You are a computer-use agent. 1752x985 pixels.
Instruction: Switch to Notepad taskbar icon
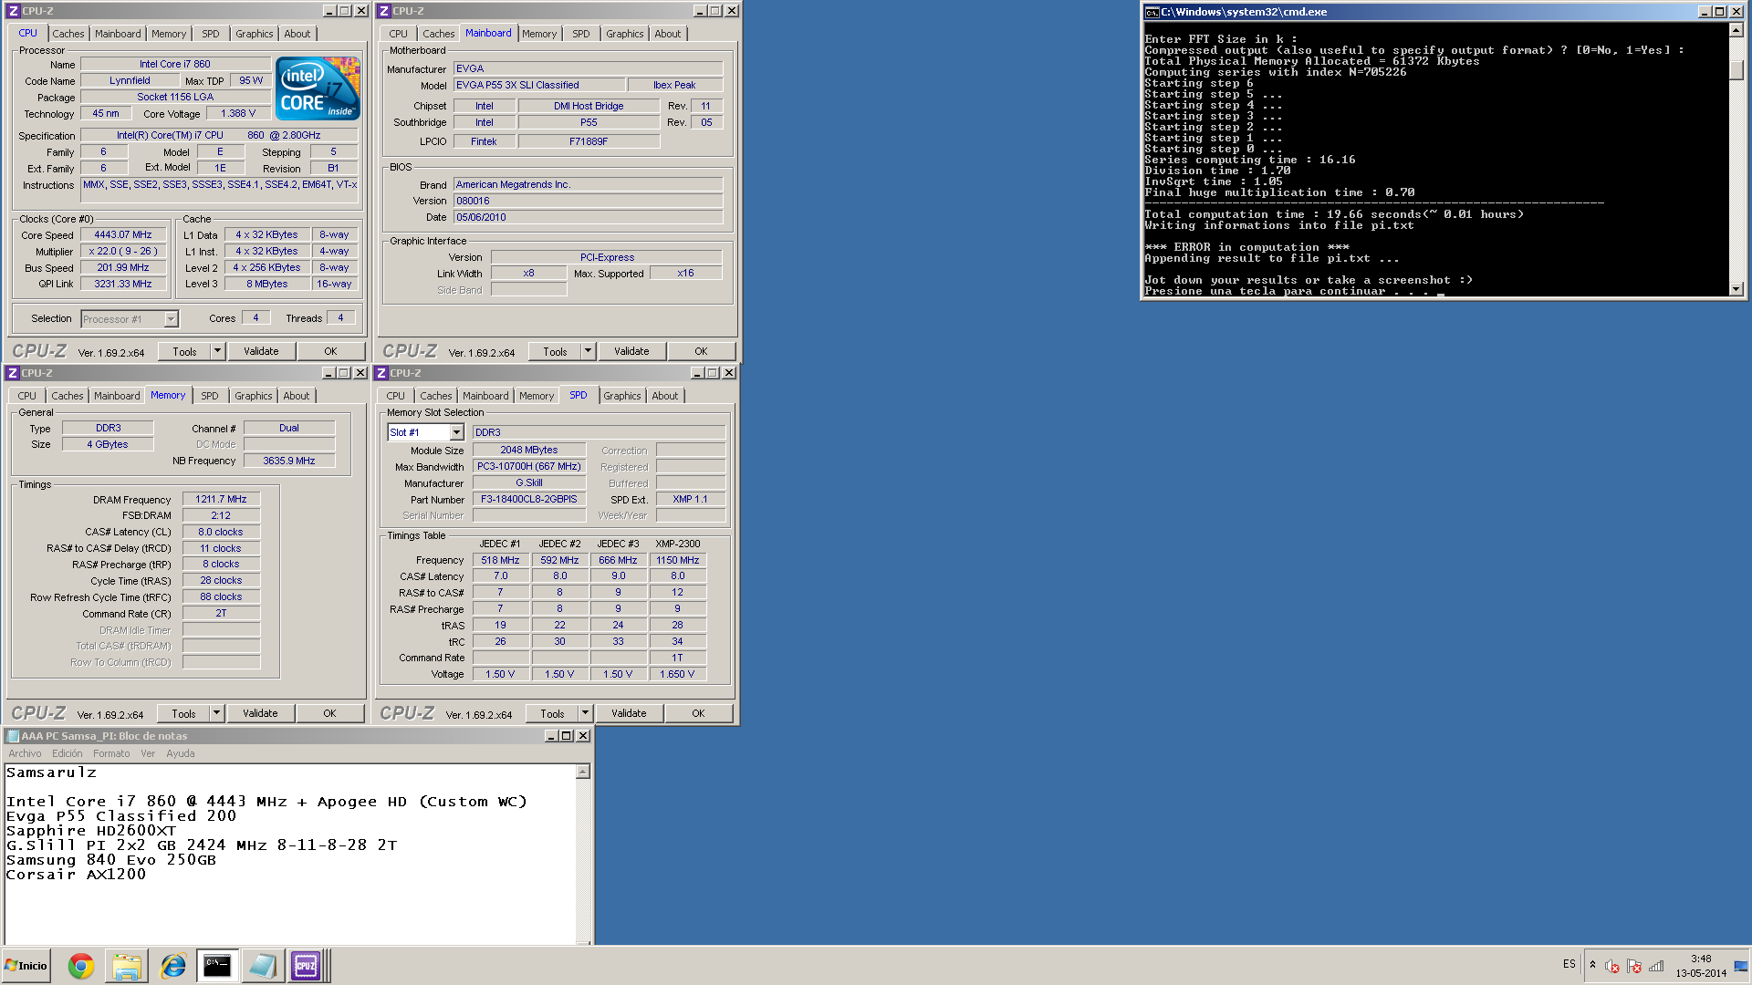262,966
